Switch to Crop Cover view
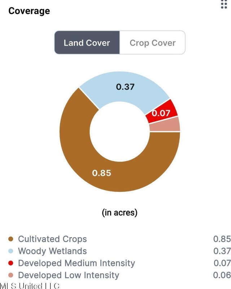This screenshot has width=231, height=289. tap(152, 43)
